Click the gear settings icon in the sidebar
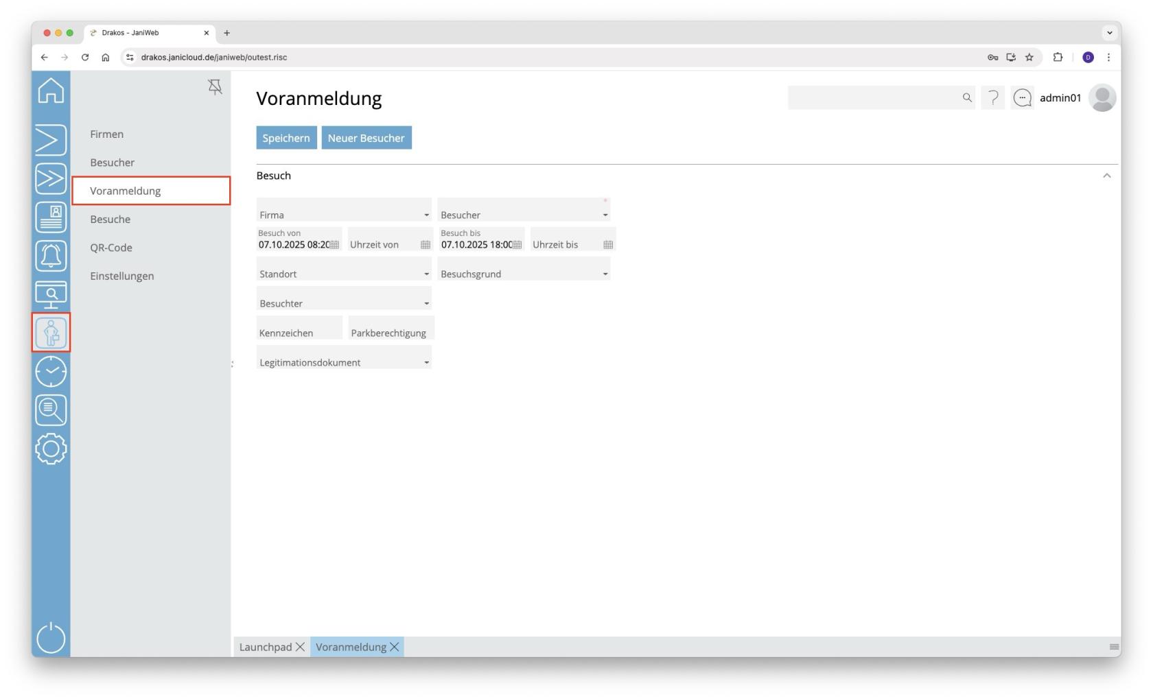The image size is (1153, 699). (x=51, y=449)
